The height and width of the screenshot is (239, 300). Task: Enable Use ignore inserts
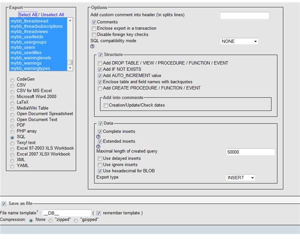click(99, 165)
